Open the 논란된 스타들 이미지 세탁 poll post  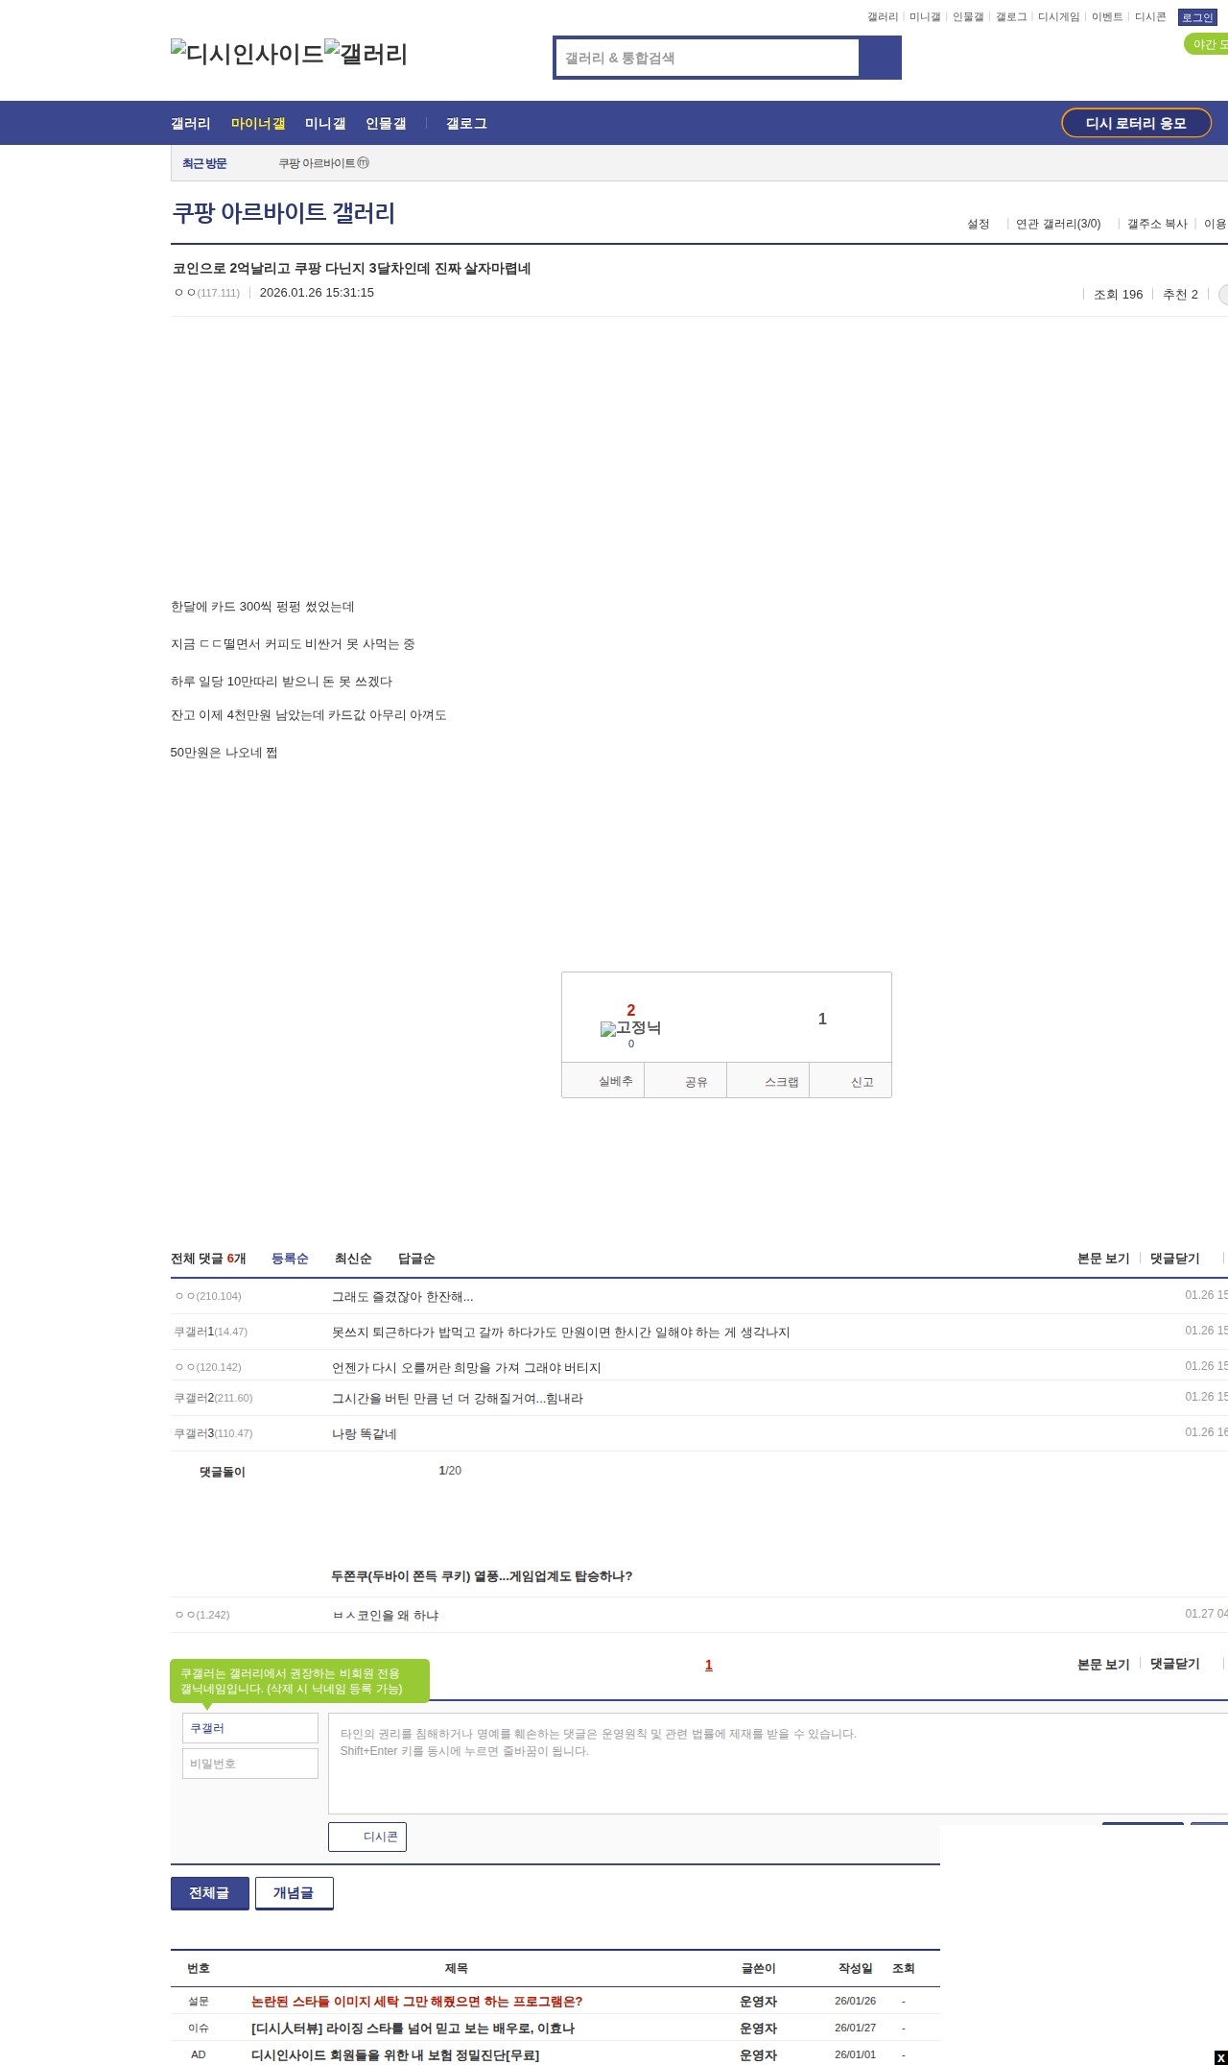pyautogui.click(x=417, y=2002)
